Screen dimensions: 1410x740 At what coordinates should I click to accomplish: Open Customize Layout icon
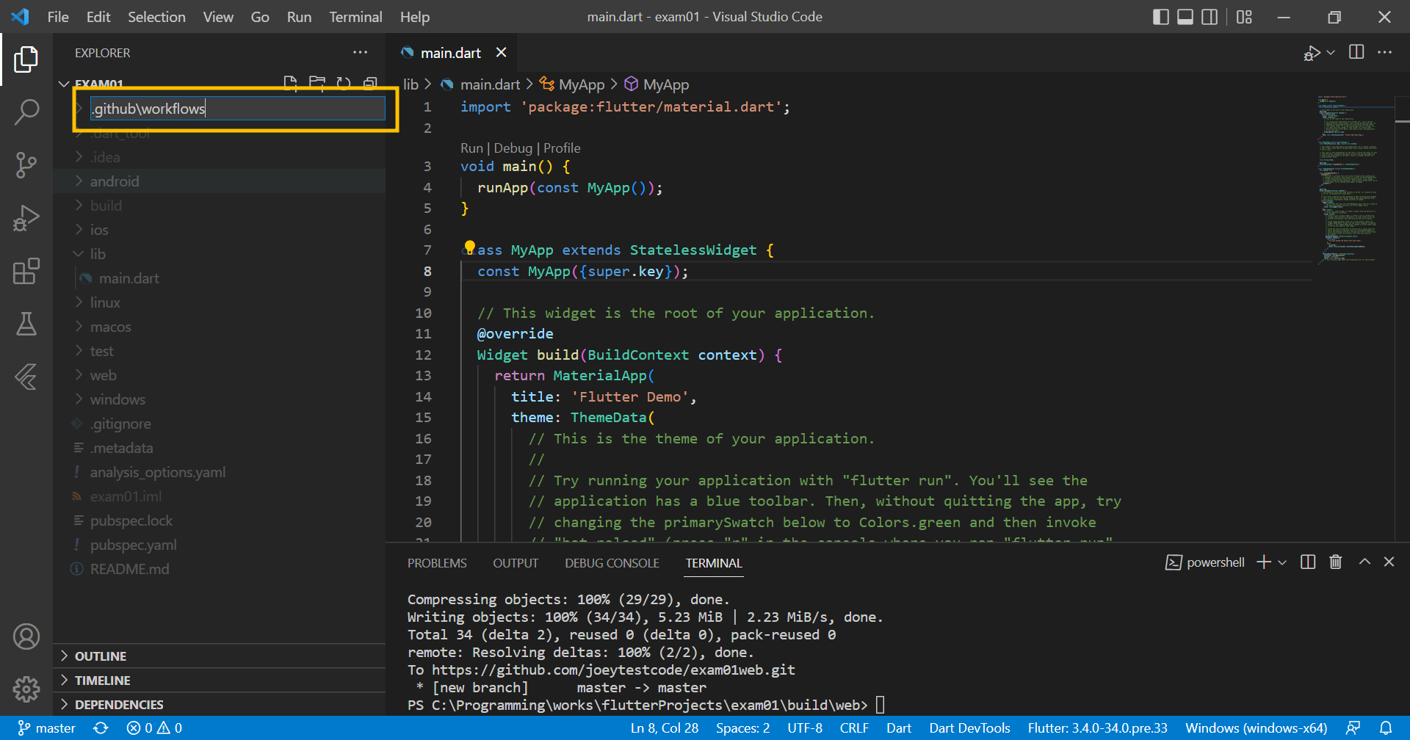click(1244, 17)
